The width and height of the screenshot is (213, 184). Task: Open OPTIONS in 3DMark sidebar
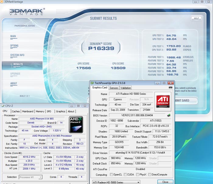pyautogui.click(x=14, y=46)
